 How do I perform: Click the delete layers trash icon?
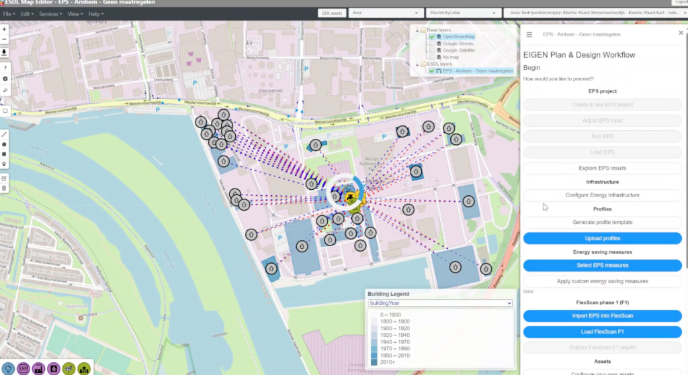[x=5, y=188]
